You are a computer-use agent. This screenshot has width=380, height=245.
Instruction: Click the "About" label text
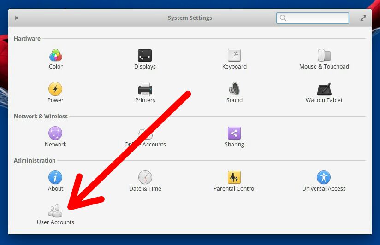(55, 189)
